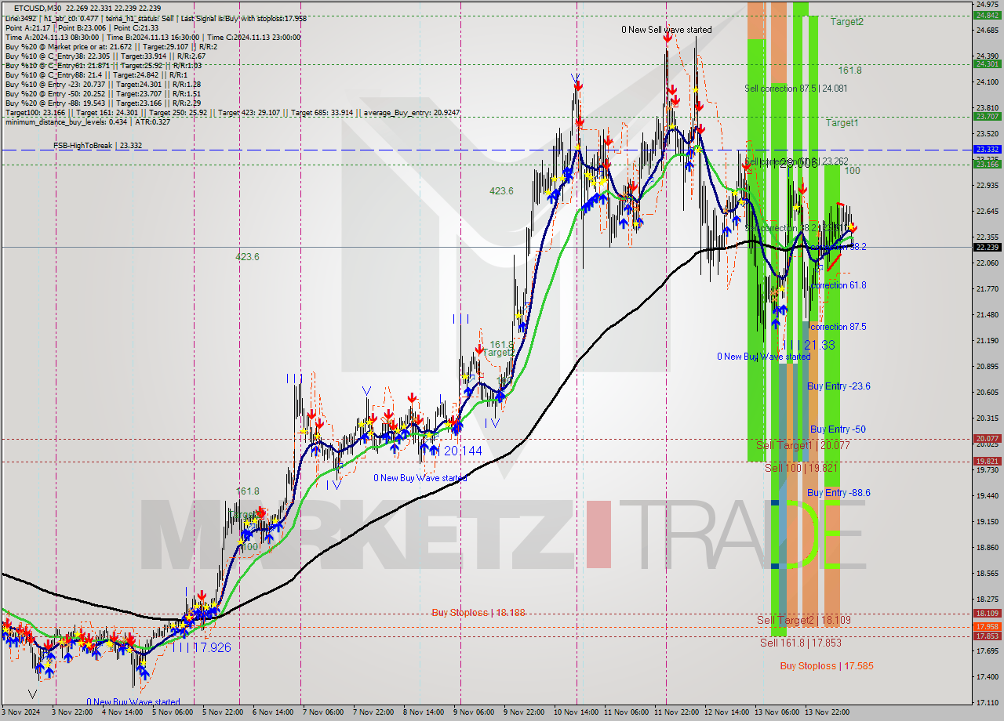This screenshot has width=1004, height=721.
Task: Click the '3 Nov 2024' date on time axis
Action: point(20,712)
